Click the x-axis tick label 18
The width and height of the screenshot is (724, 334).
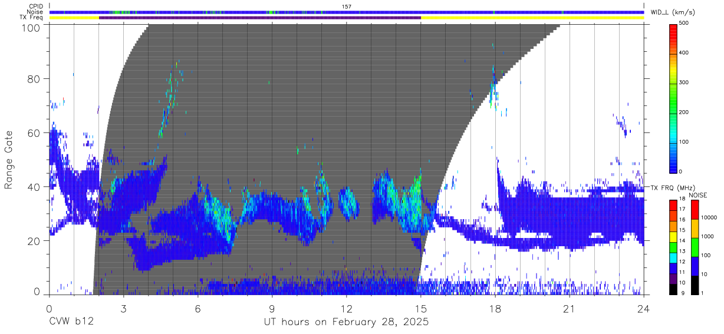[495, 309]
